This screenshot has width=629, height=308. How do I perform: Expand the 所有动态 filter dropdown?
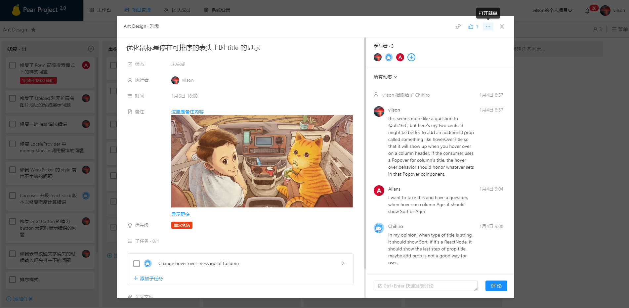[x=385, y=77]
